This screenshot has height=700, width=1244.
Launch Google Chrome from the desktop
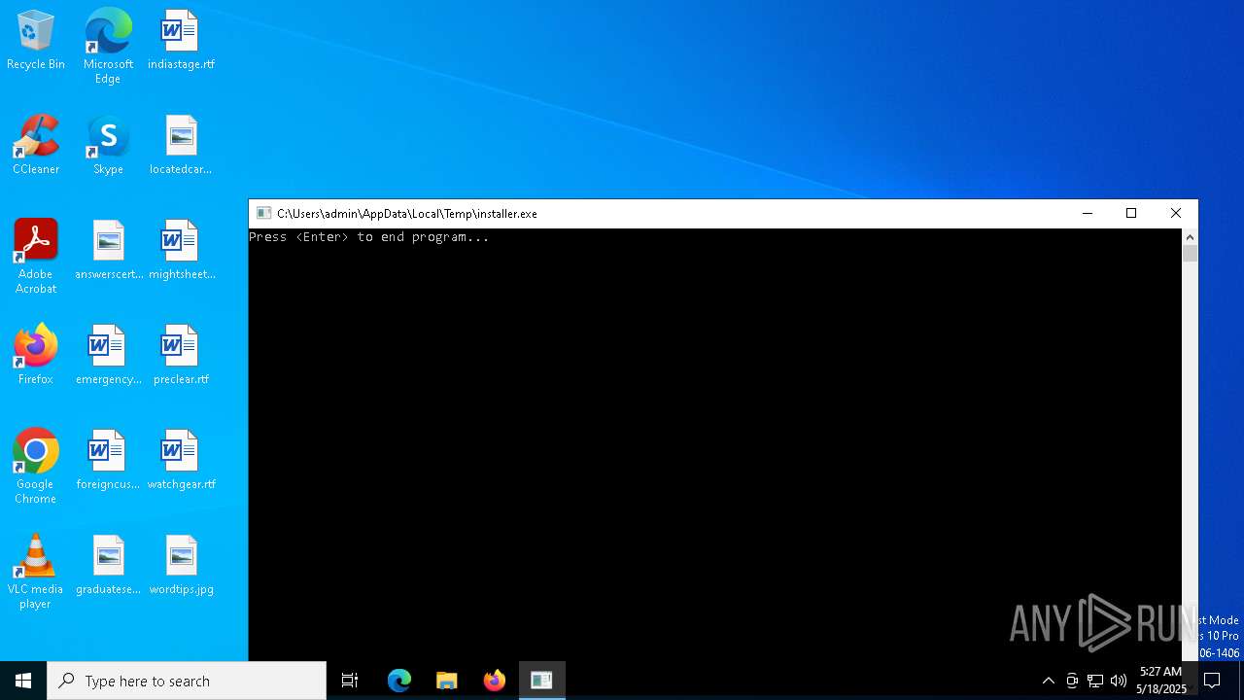click(x=36, y=467)
